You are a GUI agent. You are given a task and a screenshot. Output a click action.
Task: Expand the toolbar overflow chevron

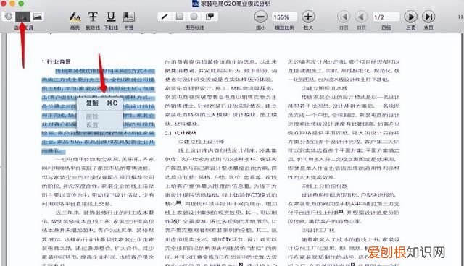pos(460,17)
